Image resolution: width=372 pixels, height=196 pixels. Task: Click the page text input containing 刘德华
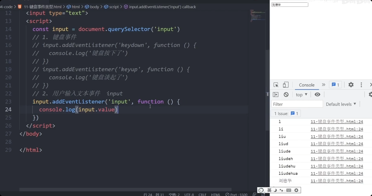pyautogui.click(x=290, y=5)
